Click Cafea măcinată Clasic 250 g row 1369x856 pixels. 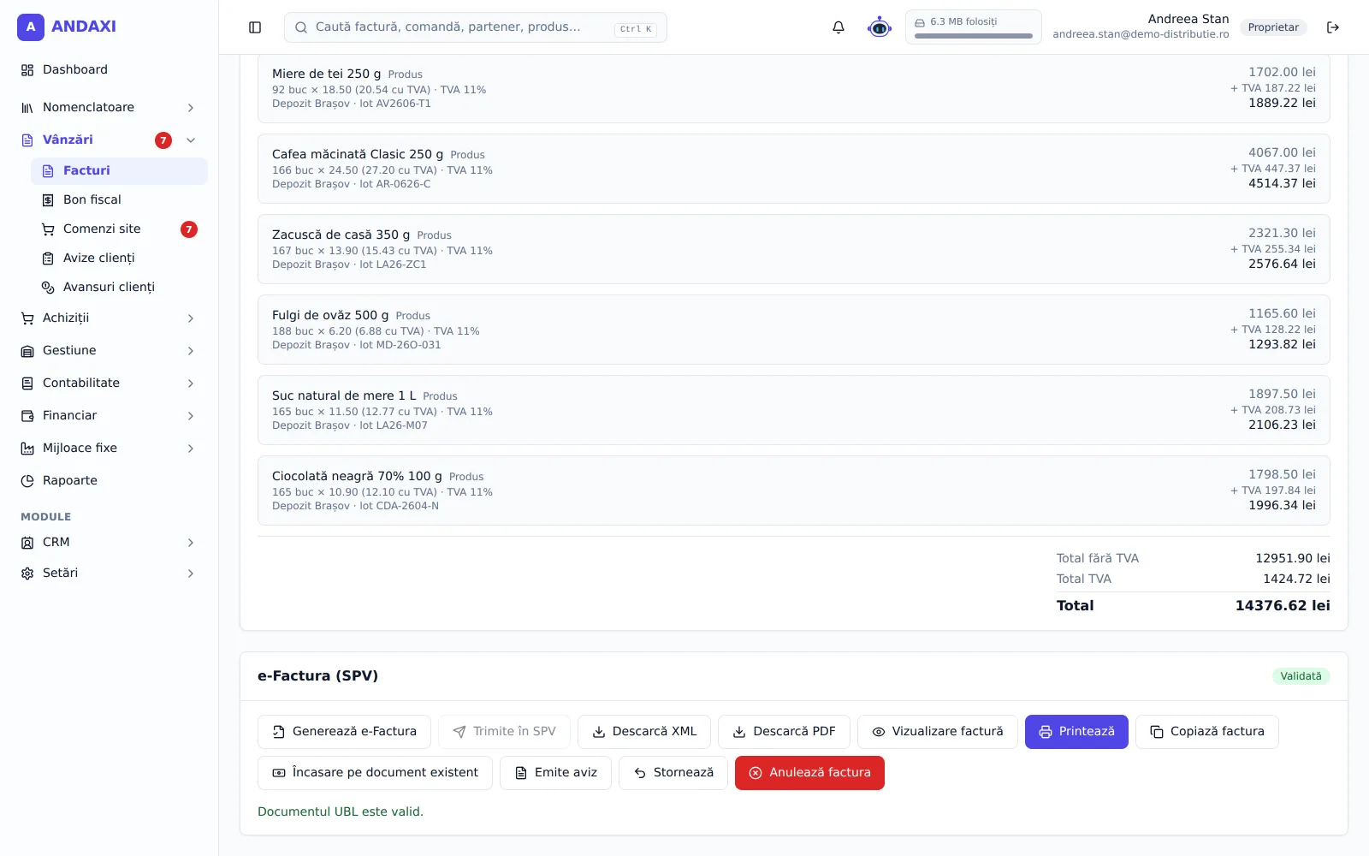pos(794,169)
